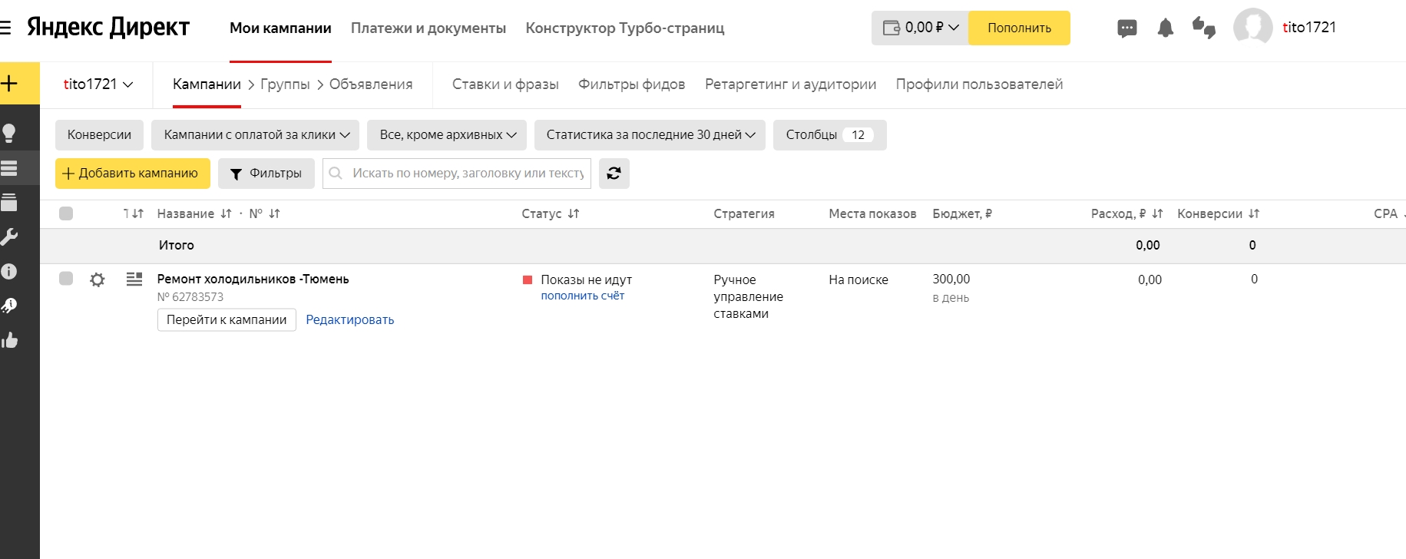Click the user avatar picture
Screen dimensions: 1406x559
coord(1252,28)
